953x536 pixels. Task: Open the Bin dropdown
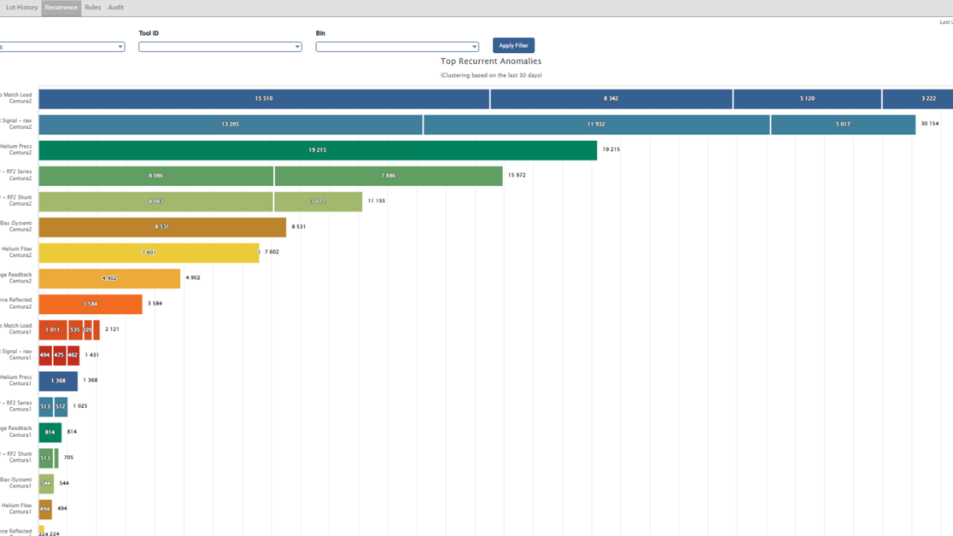pyautogui.click(x=397, y=47)
